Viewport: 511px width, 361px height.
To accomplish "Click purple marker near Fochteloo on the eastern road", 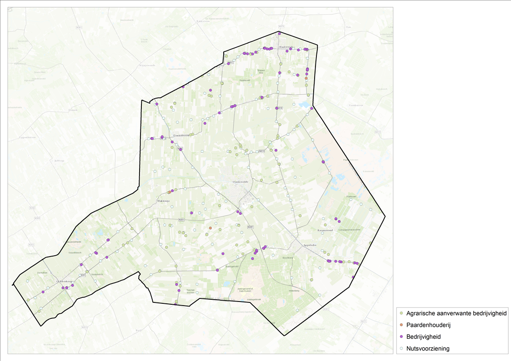I will [323, 162].
